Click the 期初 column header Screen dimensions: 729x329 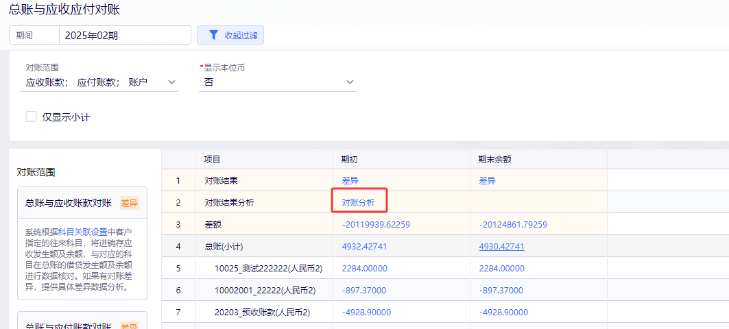(x=401, y=160)
